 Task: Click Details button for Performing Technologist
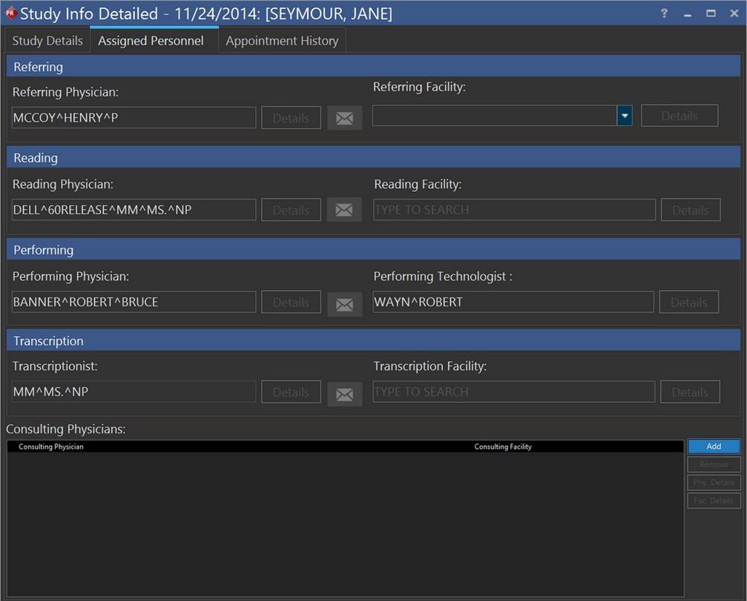click(x=689, y=302)
